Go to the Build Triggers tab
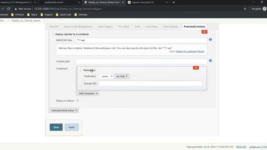The width and height of the screenshot is (267, 150). coord(105,27)
